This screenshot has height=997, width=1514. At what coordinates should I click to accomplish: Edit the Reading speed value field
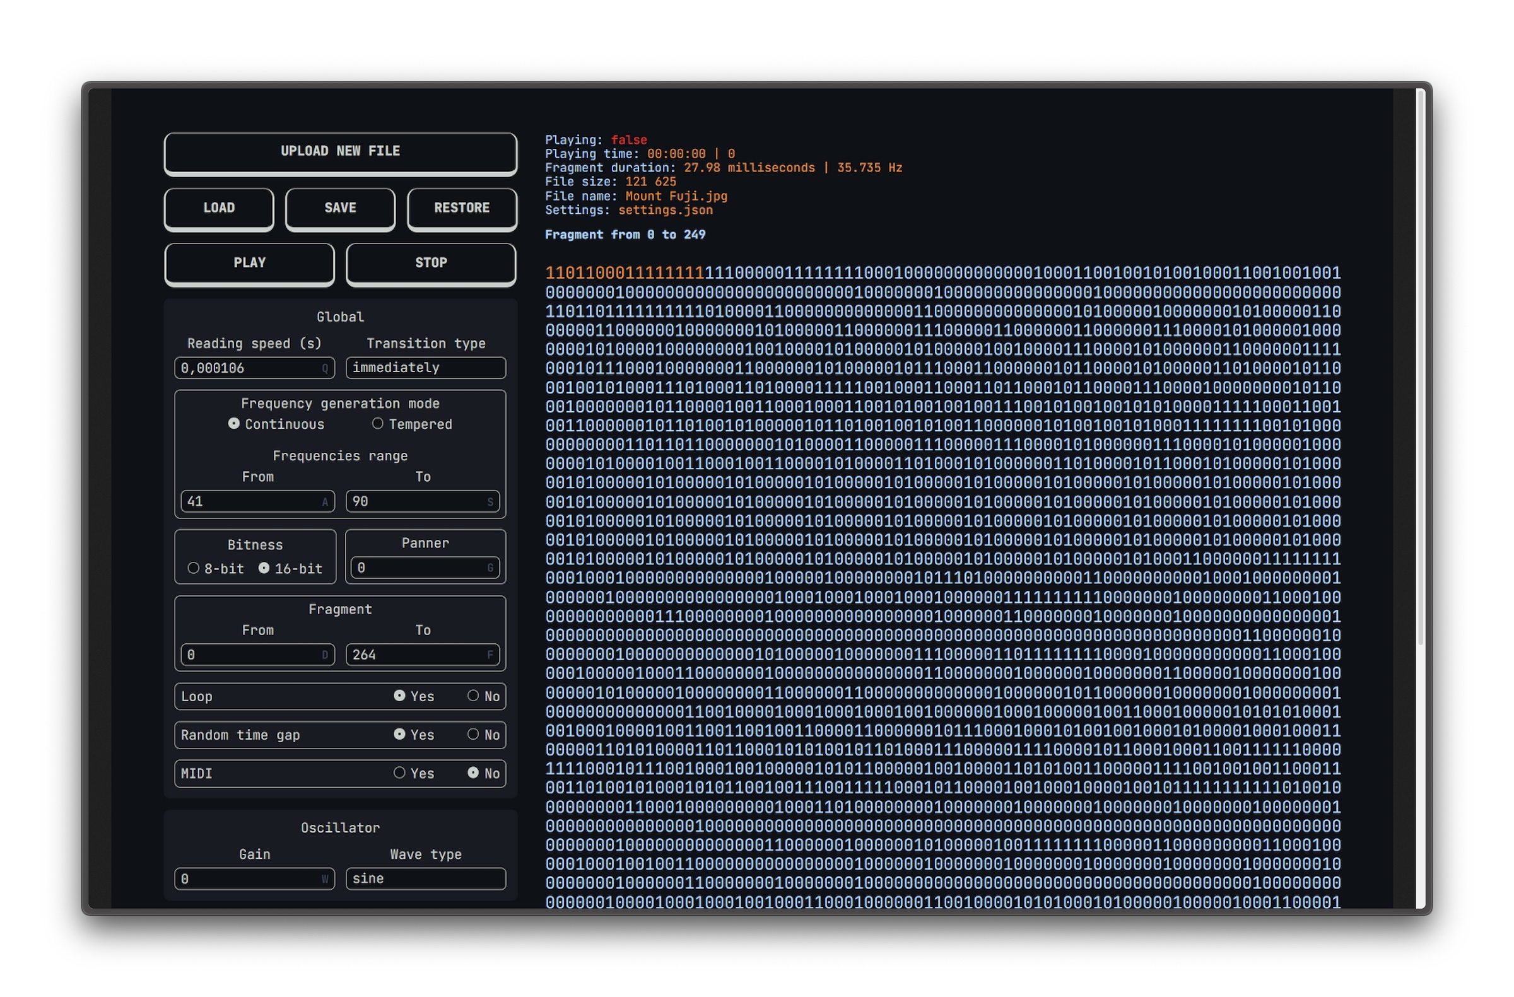click(254, 368)
